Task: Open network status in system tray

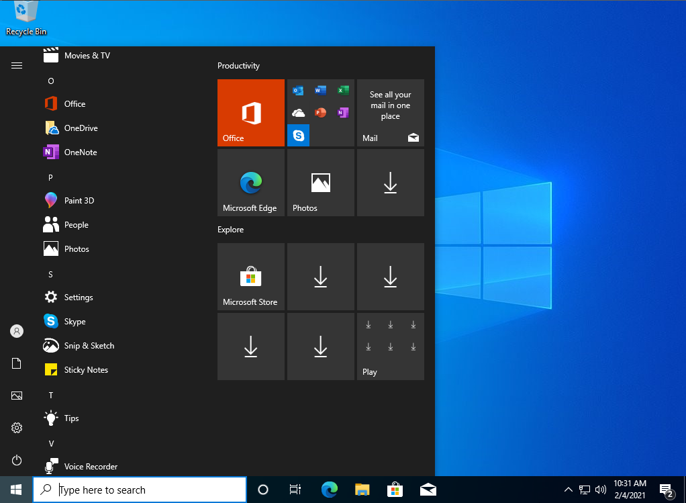Action: 585,490
